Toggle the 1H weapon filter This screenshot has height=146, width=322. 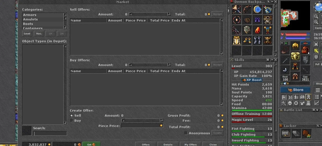coord(50,34)
